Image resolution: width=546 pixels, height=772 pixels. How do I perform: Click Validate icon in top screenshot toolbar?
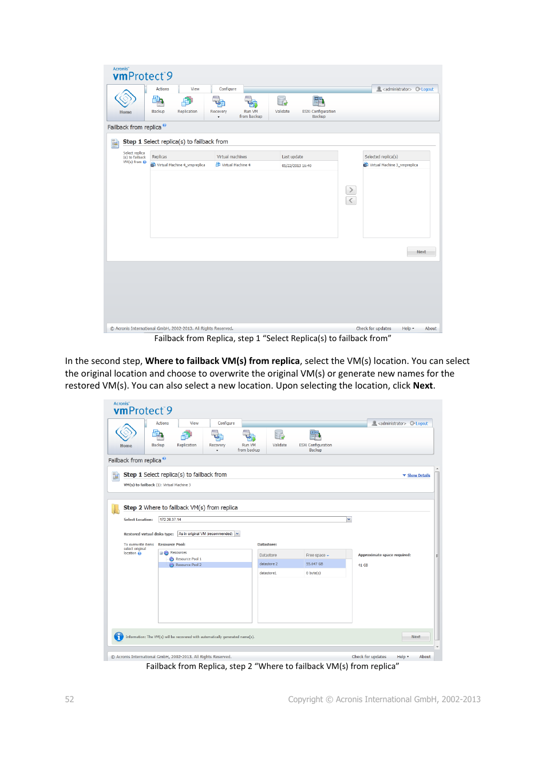[282, 104]
